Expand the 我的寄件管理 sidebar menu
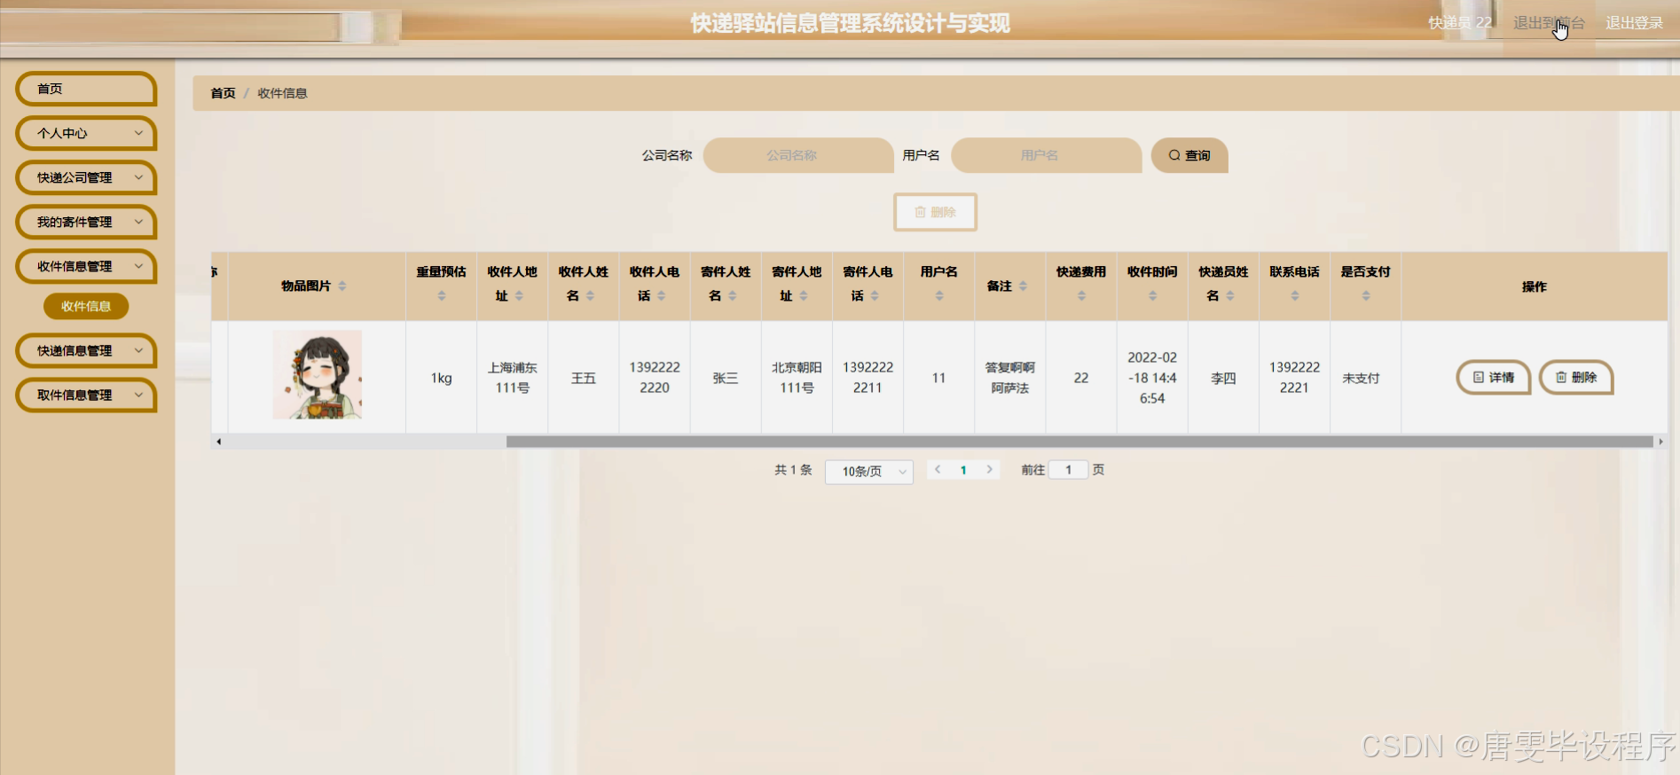 86,222
